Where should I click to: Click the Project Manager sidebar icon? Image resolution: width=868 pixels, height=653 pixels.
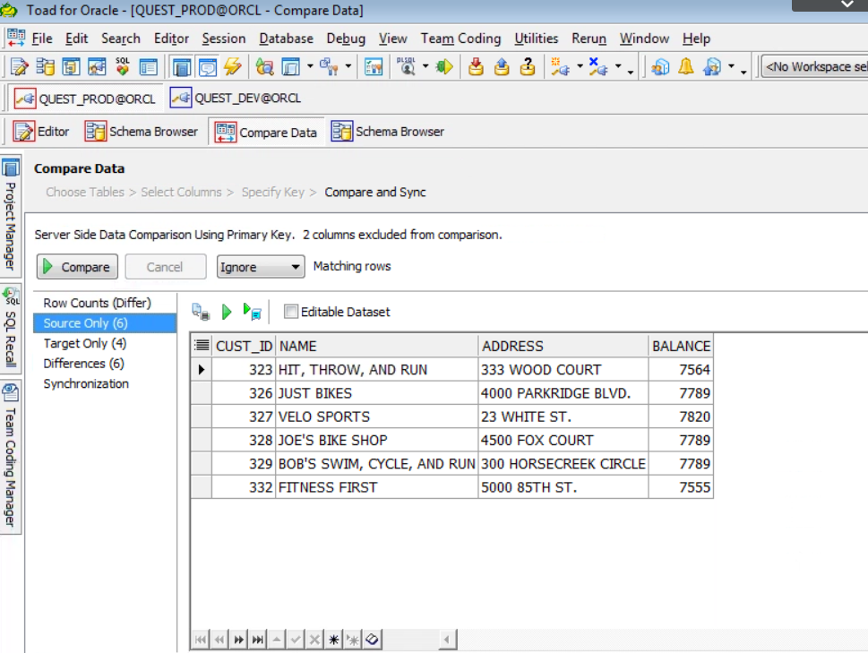(11, 168)
